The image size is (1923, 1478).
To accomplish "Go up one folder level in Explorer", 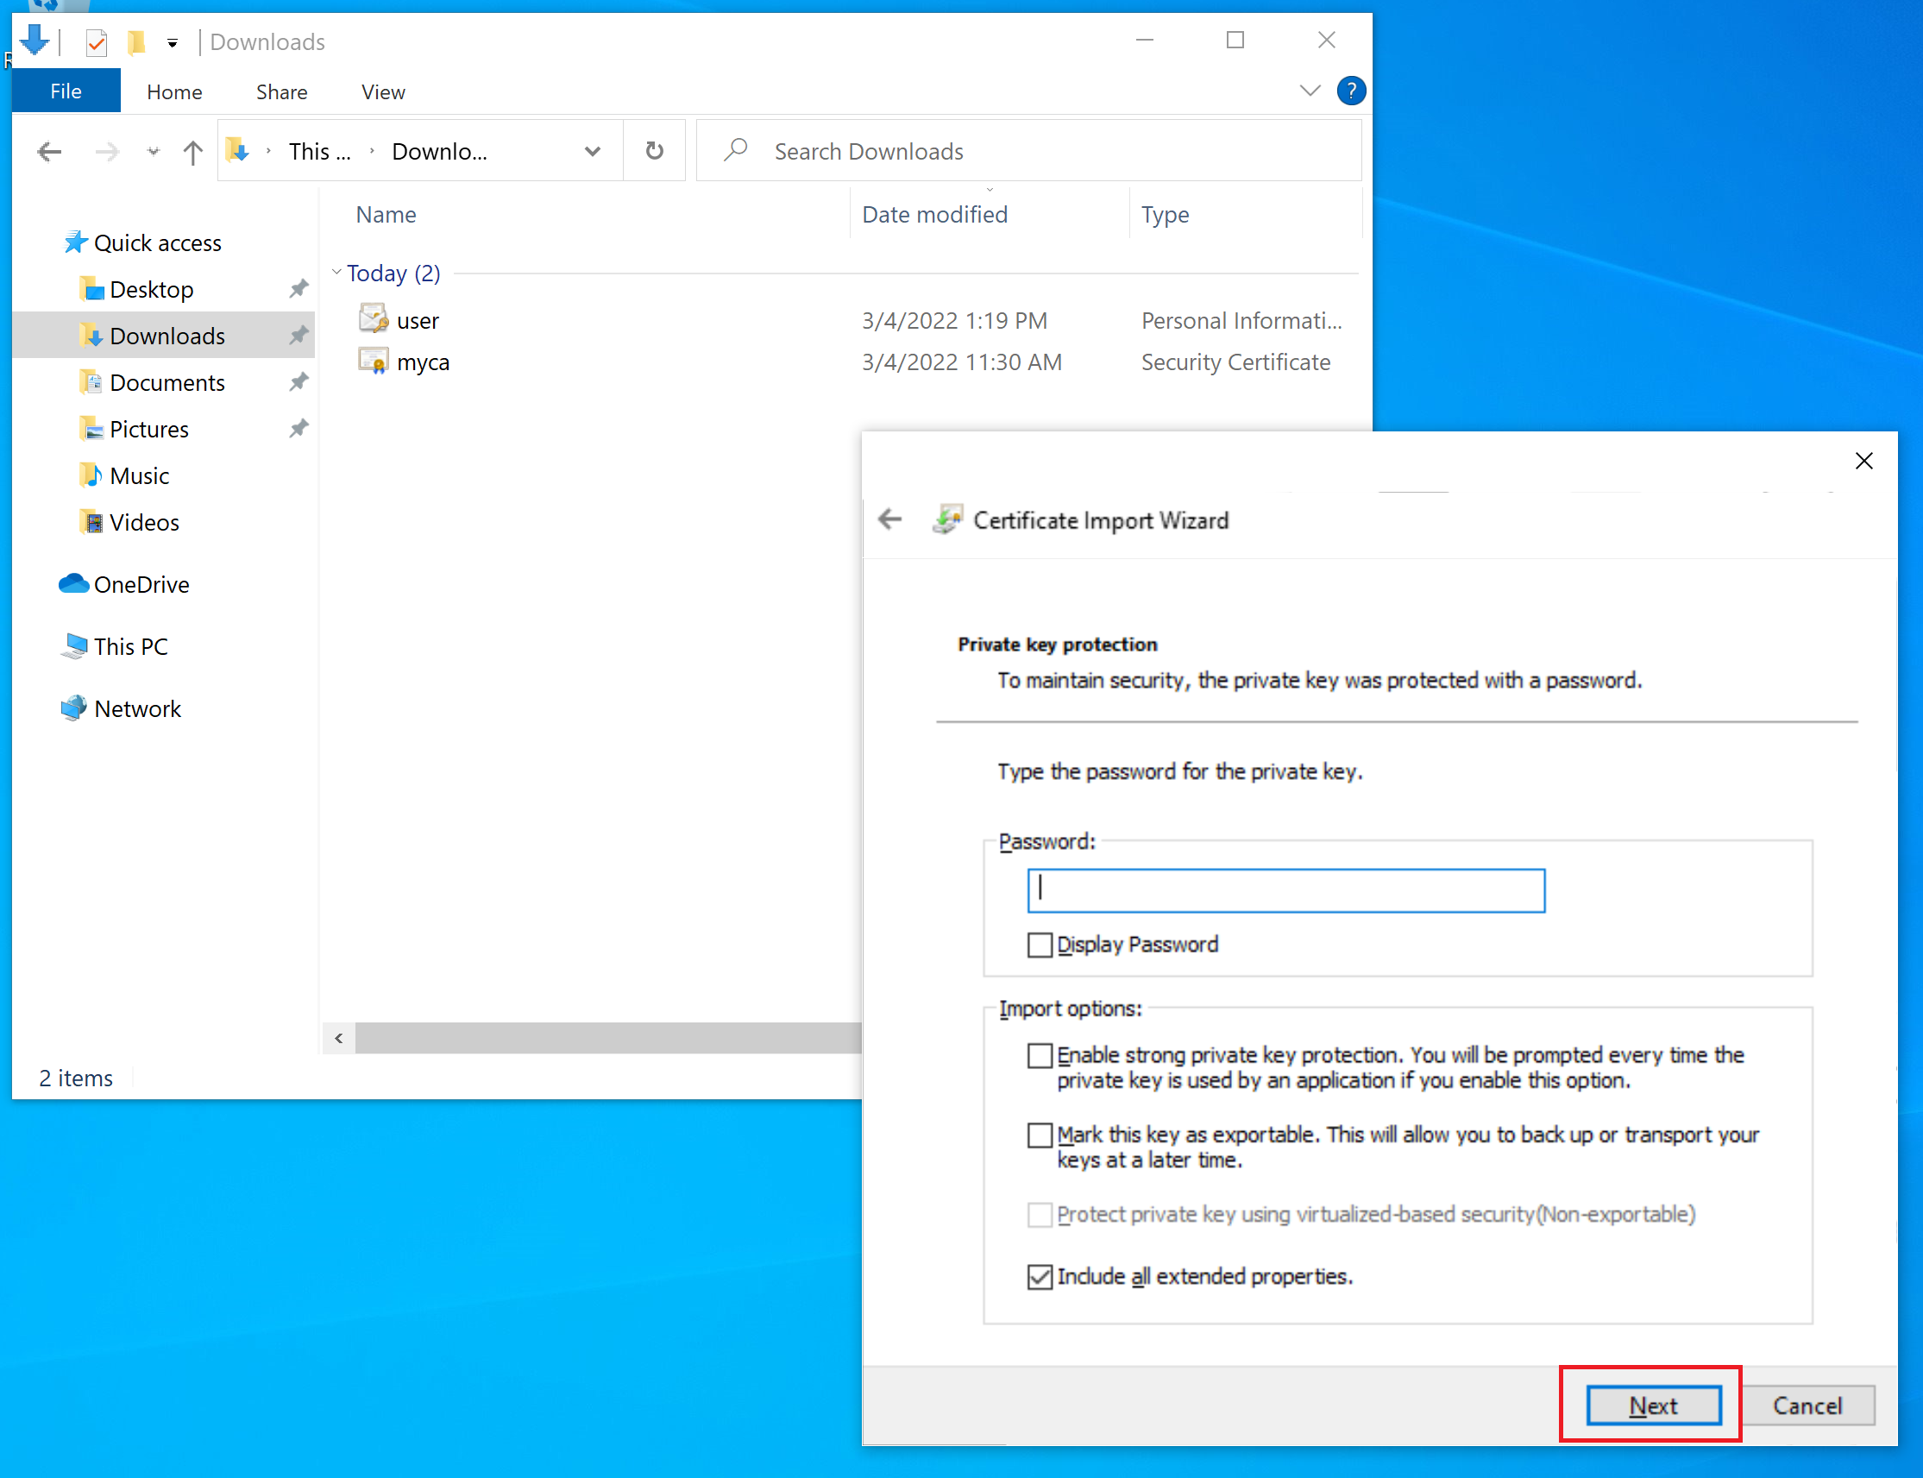I will [x=192, y=152].
